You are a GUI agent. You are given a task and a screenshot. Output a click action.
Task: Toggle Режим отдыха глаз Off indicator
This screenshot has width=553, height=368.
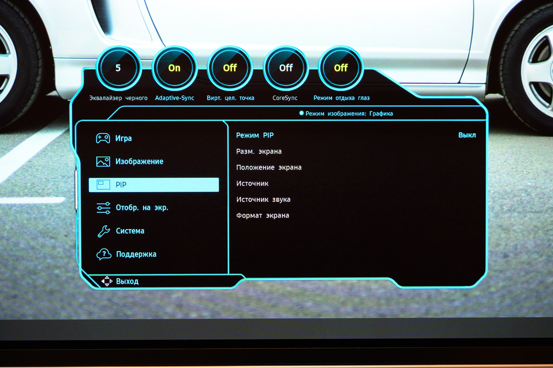click(x=341, y=68)
